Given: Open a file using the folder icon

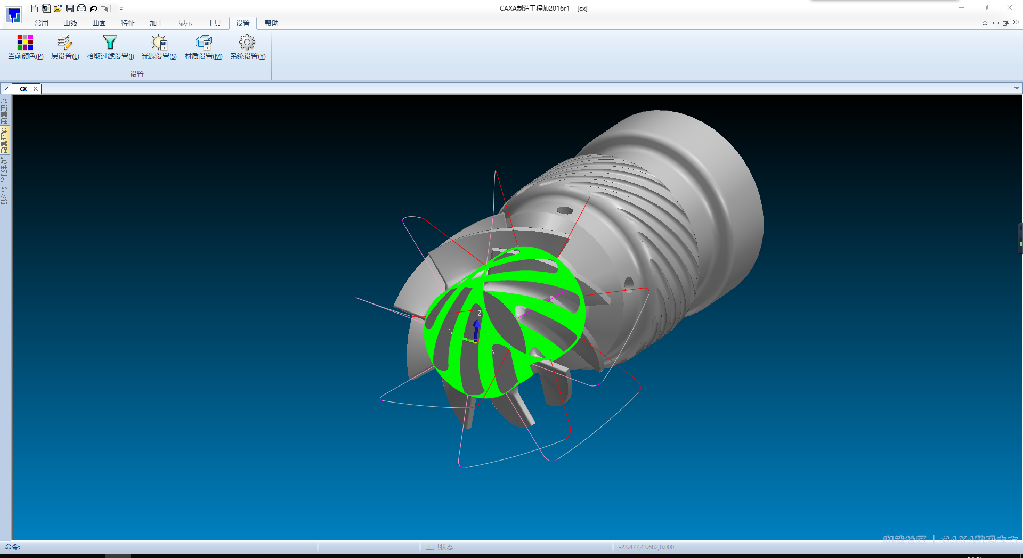Looking at the screenshot, I should coord(58,9).
